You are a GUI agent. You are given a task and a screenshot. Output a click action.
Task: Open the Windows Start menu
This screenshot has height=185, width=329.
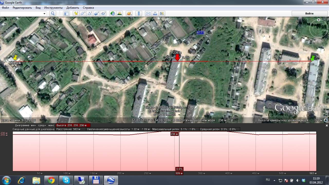pyautogui.click(x=6, y=180)
